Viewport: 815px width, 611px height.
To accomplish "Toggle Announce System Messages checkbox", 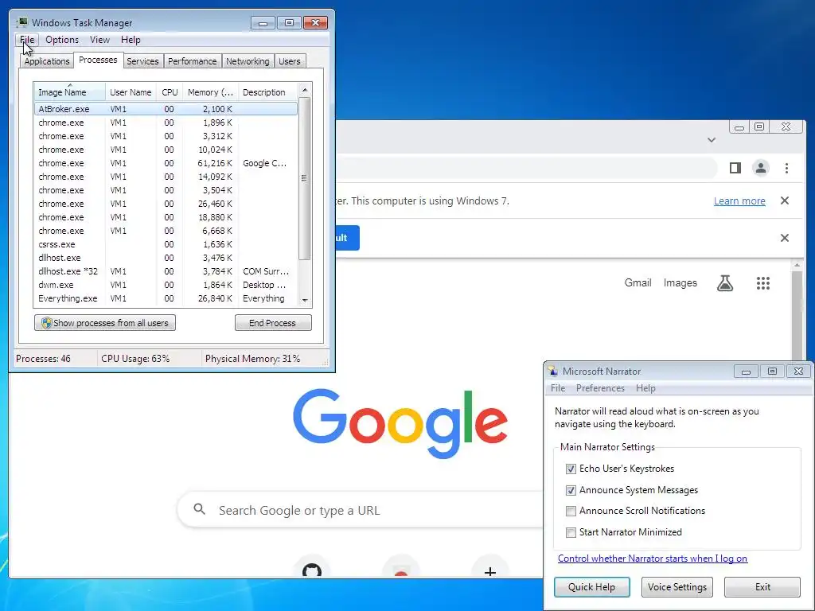I will pos(571,490).
